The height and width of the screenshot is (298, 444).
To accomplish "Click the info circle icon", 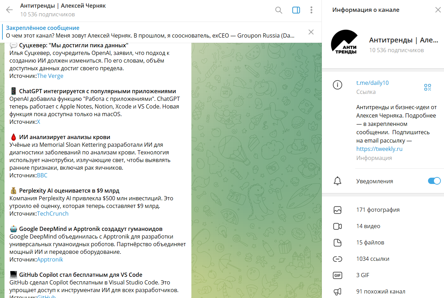I will (337, 85).
